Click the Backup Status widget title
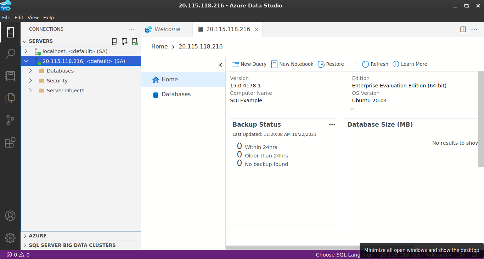Image resolution: width=484 pixels, height=259 pixels. click(257, 125)
